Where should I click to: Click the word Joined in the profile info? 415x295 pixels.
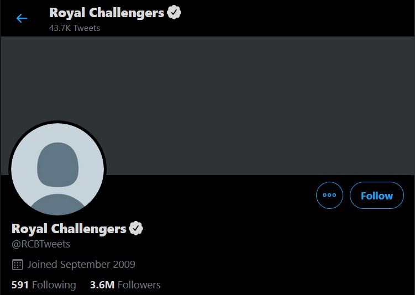pyautogui.click(x=43, y=265)
